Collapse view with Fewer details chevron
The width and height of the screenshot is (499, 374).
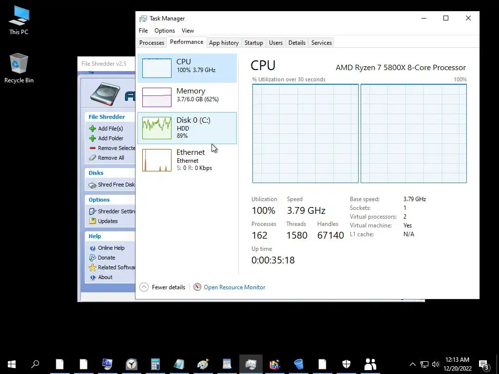144,287
